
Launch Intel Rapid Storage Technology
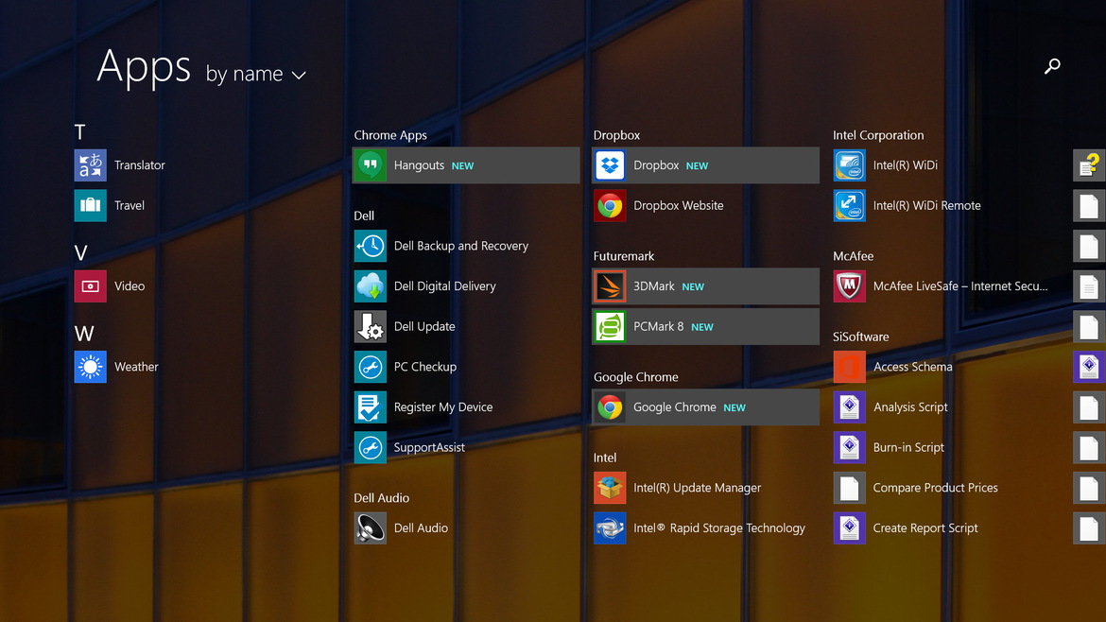700,528
